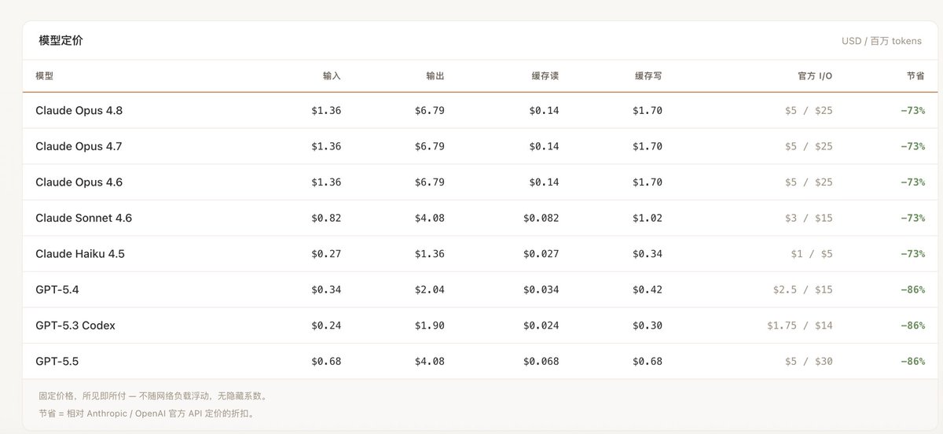Select the GPT-5.3 Codex model name

[x=75, y=325]
